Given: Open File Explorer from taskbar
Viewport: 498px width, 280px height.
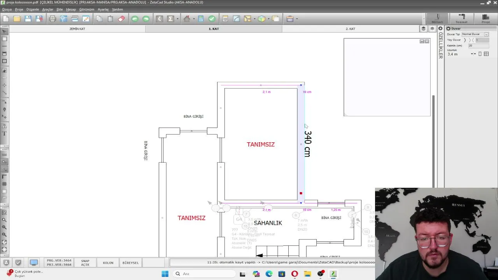Looking at the screenshot, I should point(307,274).
